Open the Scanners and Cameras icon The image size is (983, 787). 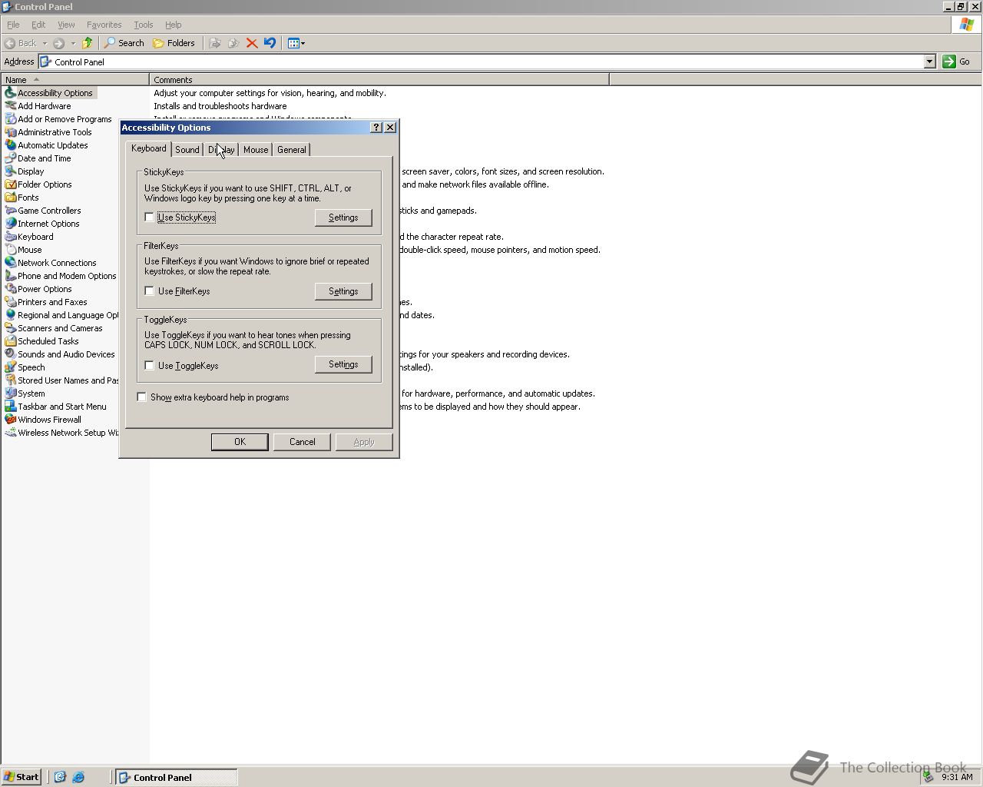coord(10,328)
